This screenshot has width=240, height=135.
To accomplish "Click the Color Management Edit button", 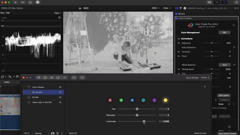I will pos(224,33).
